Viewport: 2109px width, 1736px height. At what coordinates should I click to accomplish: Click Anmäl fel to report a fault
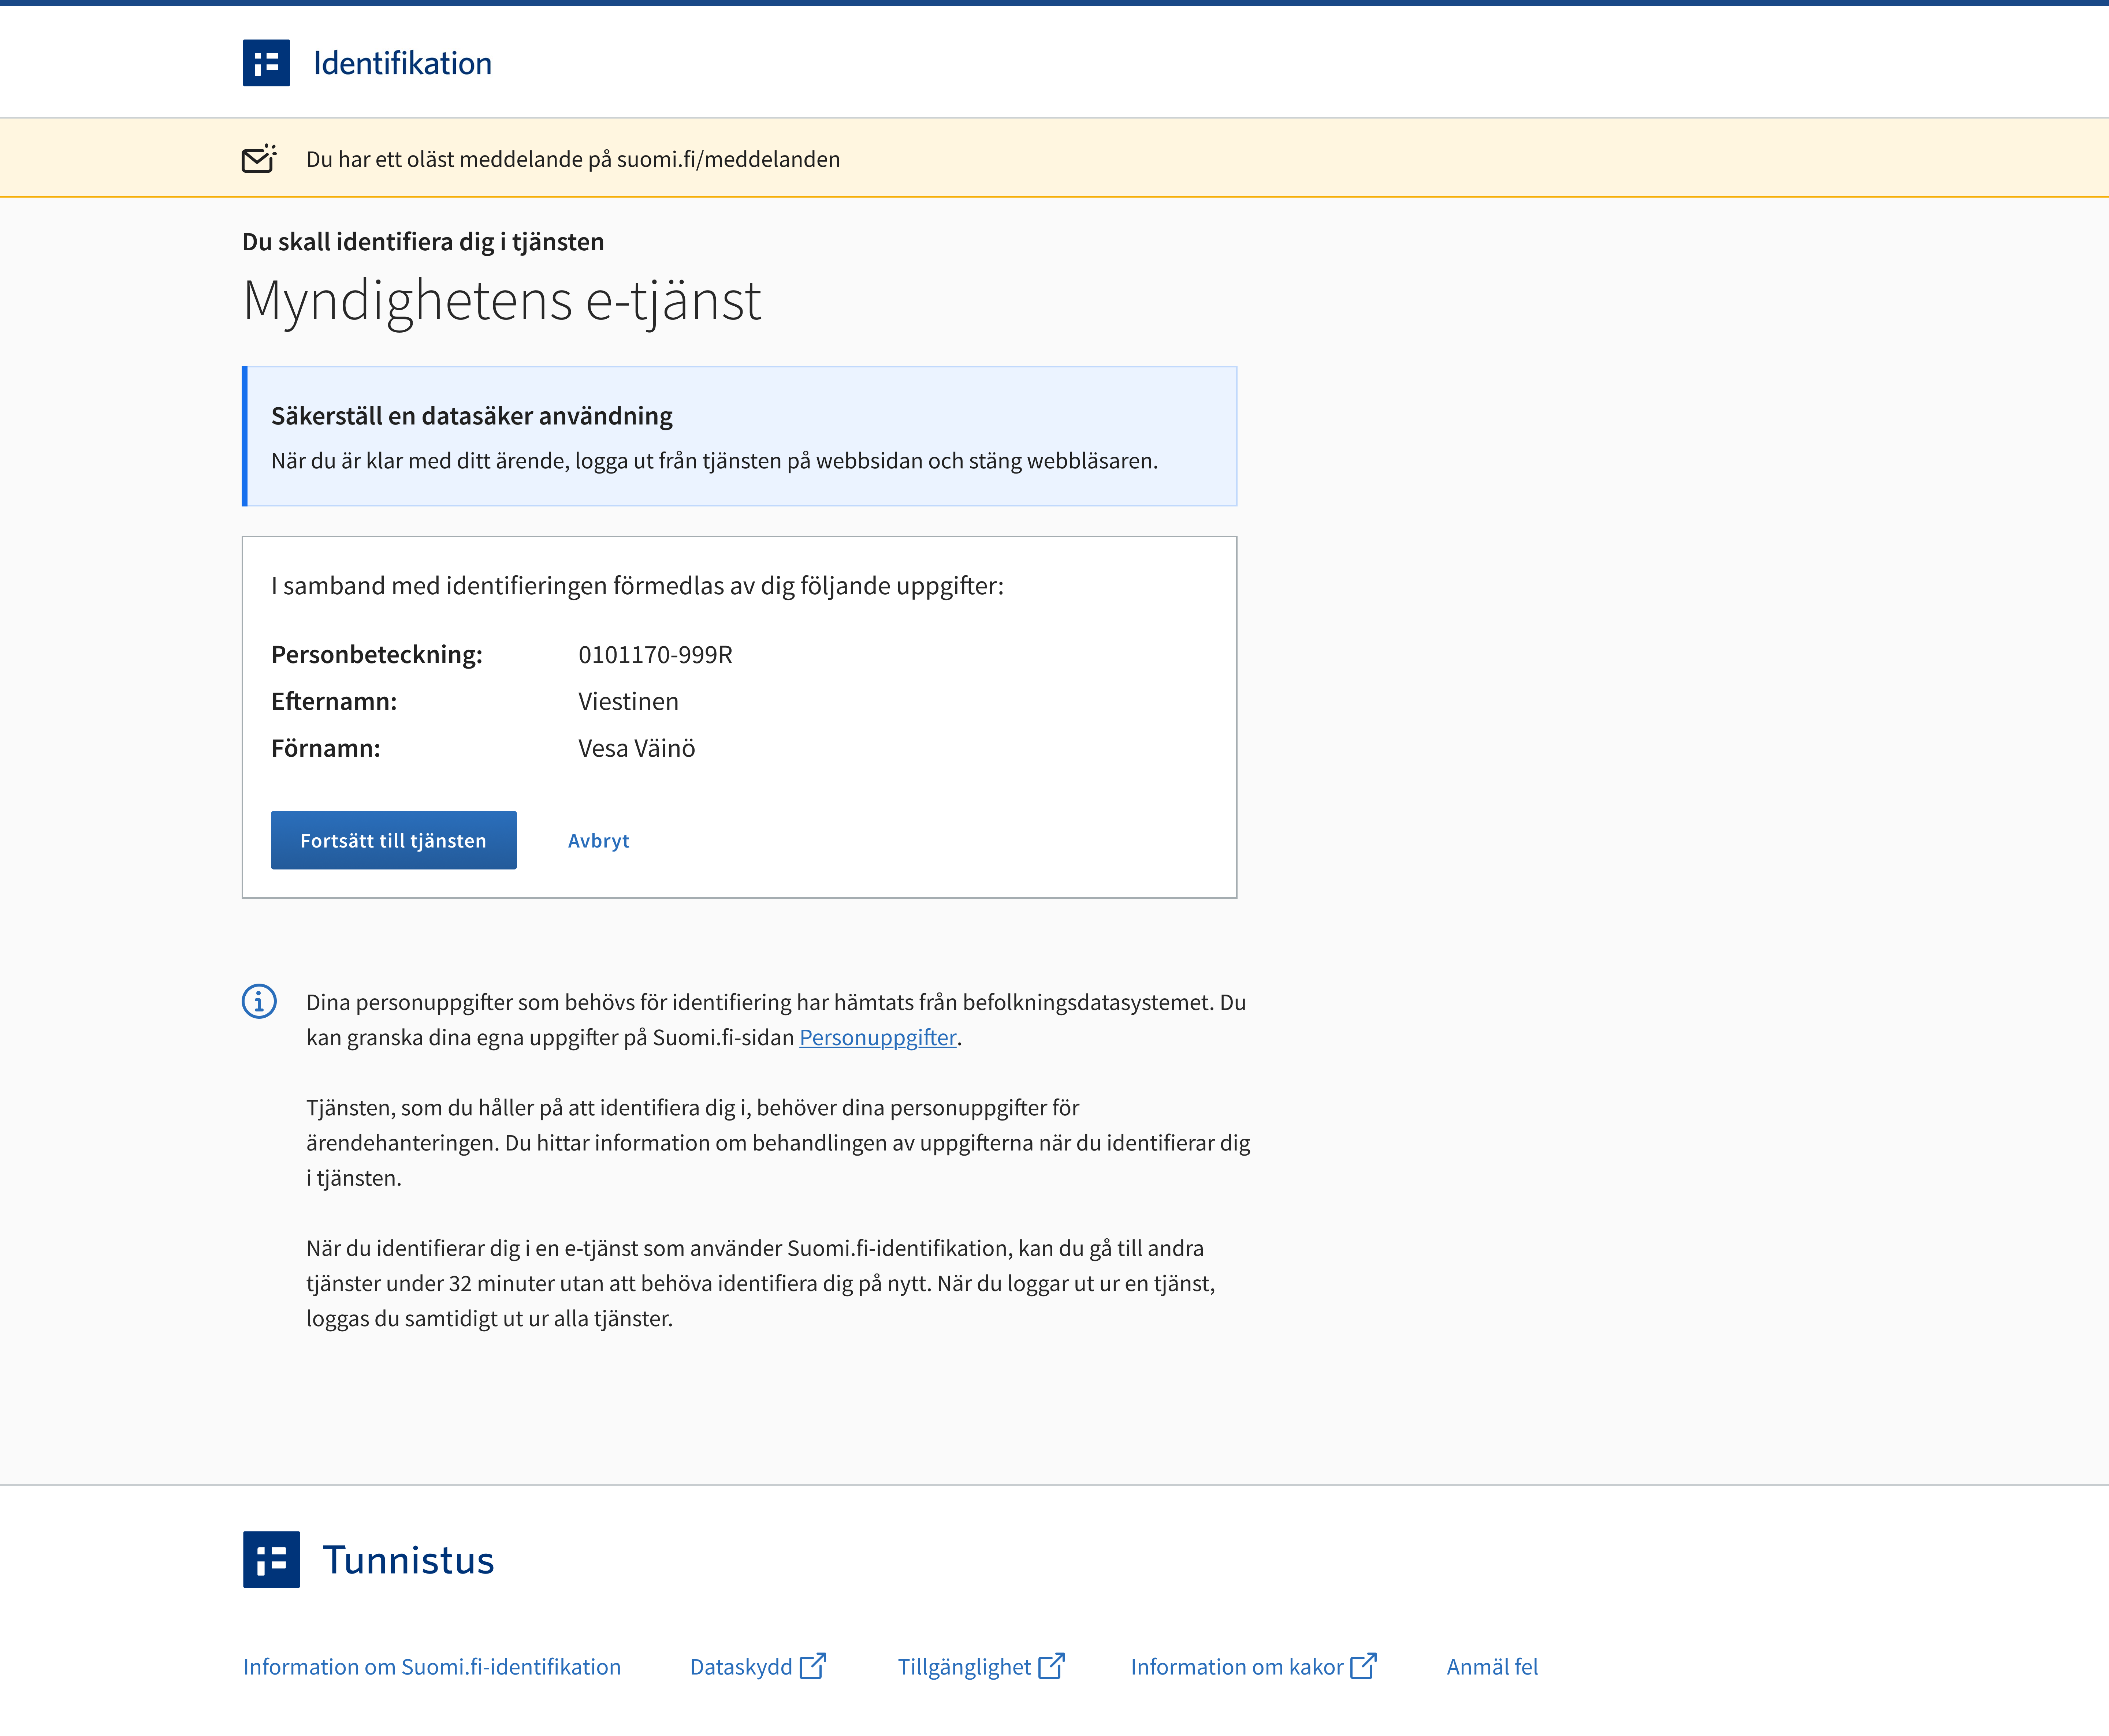pos(1492,1666)
